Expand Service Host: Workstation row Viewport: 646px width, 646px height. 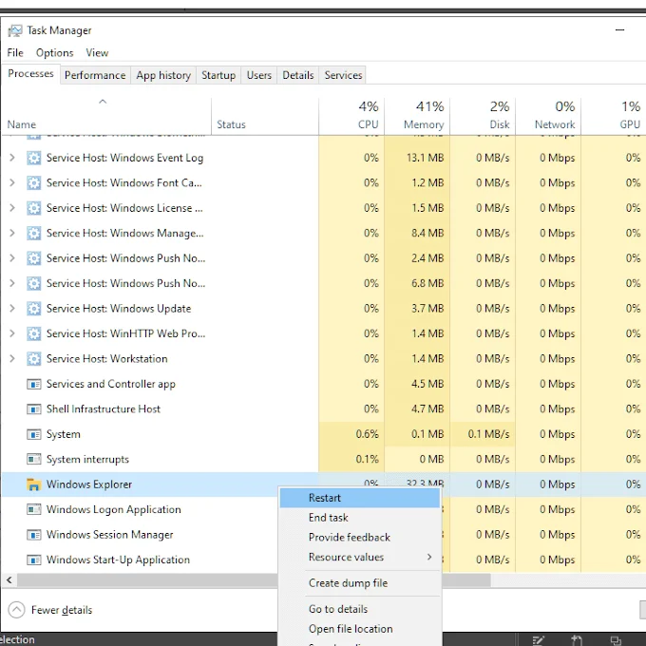(12, 359)
